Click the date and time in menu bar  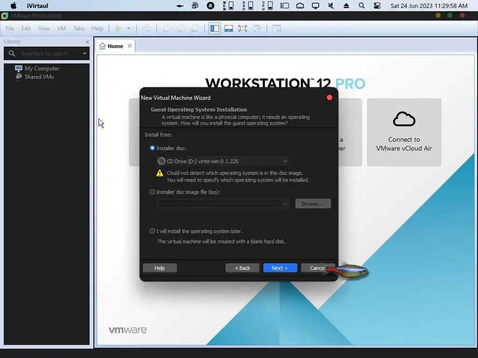[x=429, y=6]
